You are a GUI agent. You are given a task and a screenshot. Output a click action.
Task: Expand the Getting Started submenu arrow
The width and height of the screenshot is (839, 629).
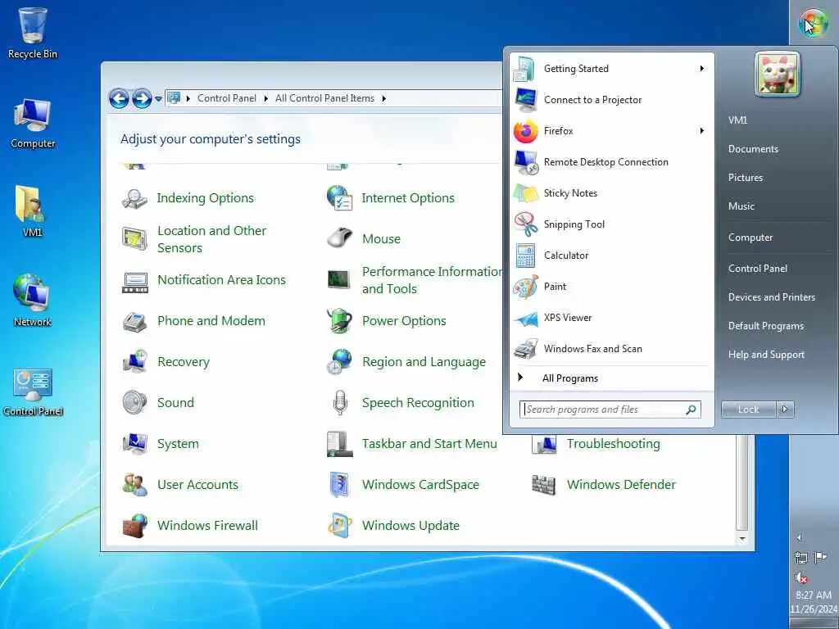[701, 69]
